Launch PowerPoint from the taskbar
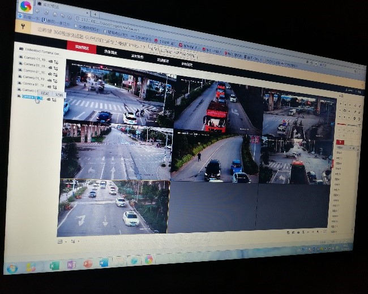The image size is (368, 294). (88, 264)
